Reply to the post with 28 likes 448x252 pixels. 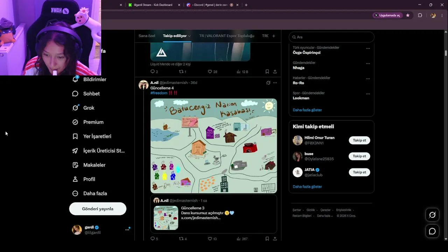point(153,71)
